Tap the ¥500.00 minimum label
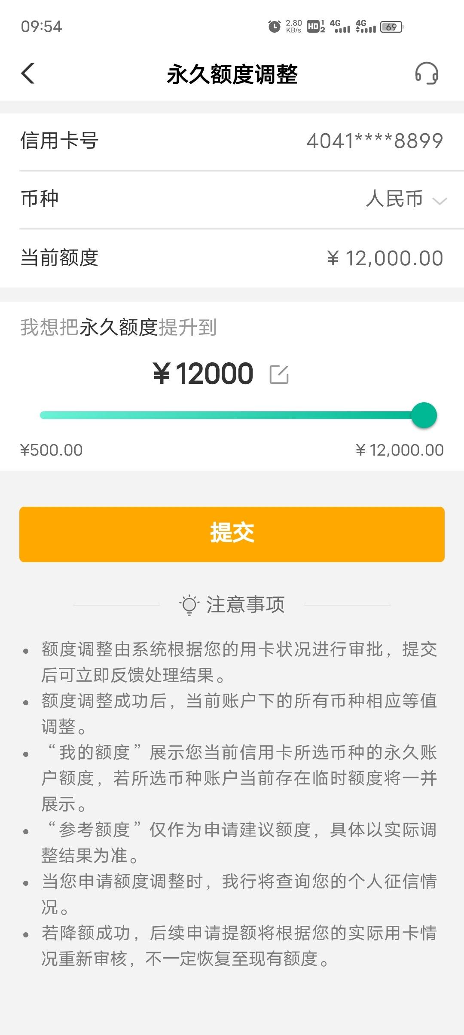Viewport: 464px width, 1035px height. tap(51, 450)
